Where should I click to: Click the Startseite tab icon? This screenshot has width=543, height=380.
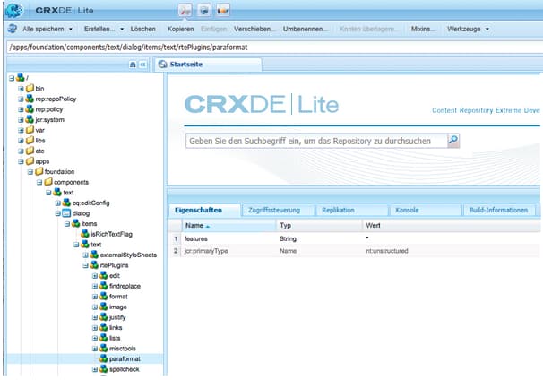(x=162, y=65)
